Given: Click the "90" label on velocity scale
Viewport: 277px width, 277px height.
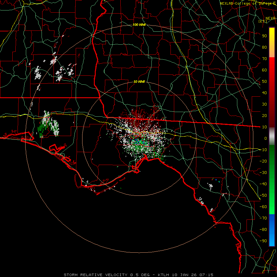Looking at the screenshot, I should pos(264,36).
